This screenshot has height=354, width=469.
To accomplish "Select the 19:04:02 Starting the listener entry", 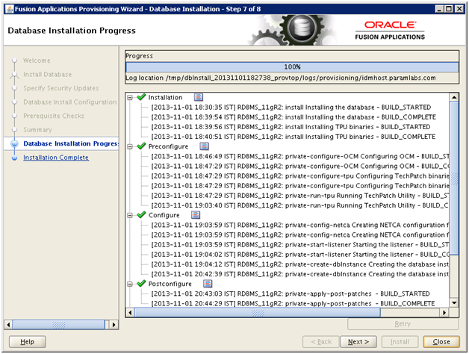I will (x=300, y=255).
